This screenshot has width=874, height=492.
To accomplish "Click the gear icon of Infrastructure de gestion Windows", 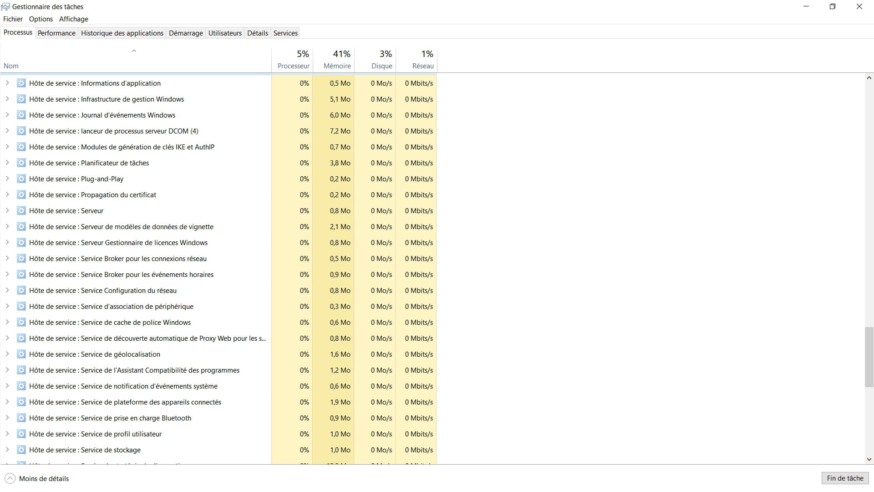I will tap(21, 99).
